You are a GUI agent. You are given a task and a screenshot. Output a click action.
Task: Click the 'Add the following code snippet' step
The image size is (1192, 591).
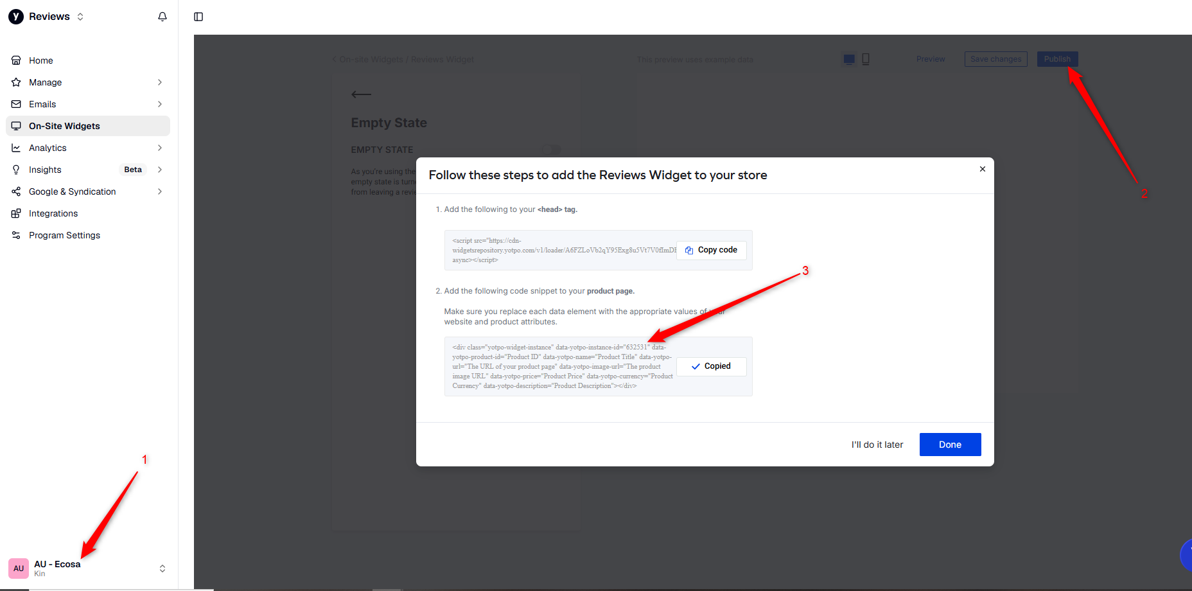click(x=535, y=291)
